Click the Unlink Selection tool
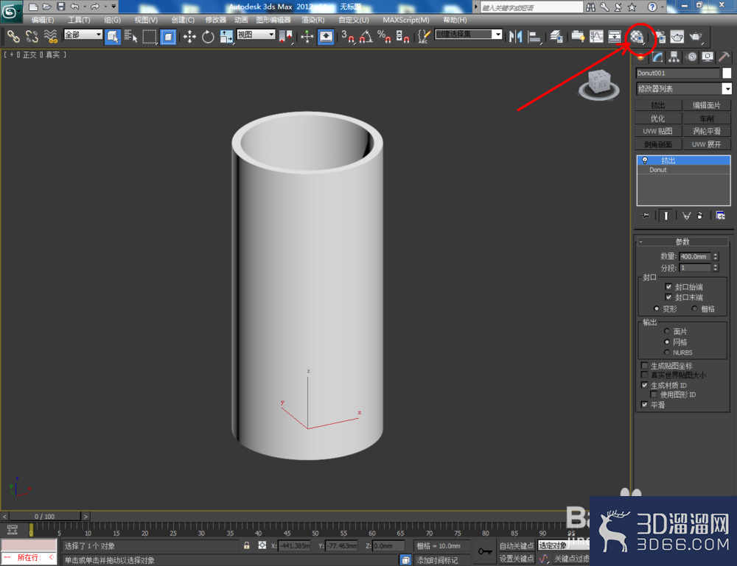737x566 pixels. click(x=32, y=36)
